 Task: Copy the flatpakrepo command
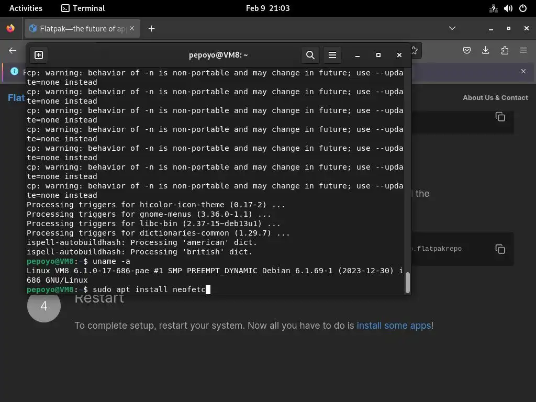point(500,249)
